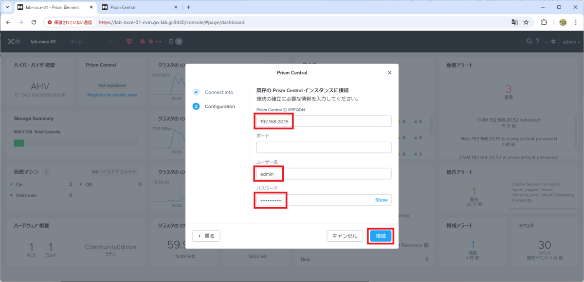The height and width of the screenshot is (282, 584).
Task: Click the lab-nxce-01 cluster name
Action: coord(43,42)
